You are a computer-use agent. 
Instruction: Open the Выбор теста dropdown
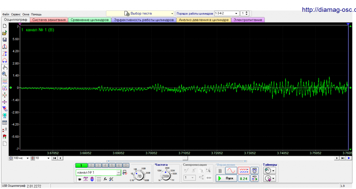(x=140, y=13)
